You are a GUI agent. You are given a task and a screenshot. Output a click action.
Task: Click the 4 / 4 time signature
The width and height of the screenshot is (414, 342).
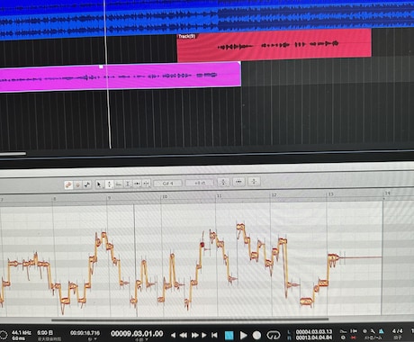tap(398, 331)
